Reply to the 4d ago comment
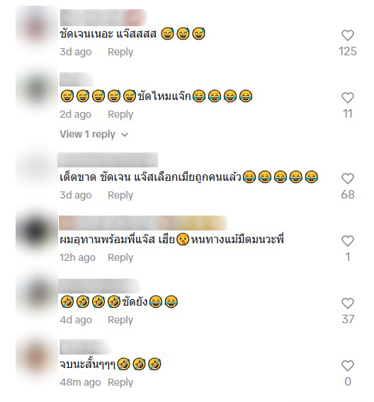The width and height of the screenshot is (374, 402). pos(120,320)
